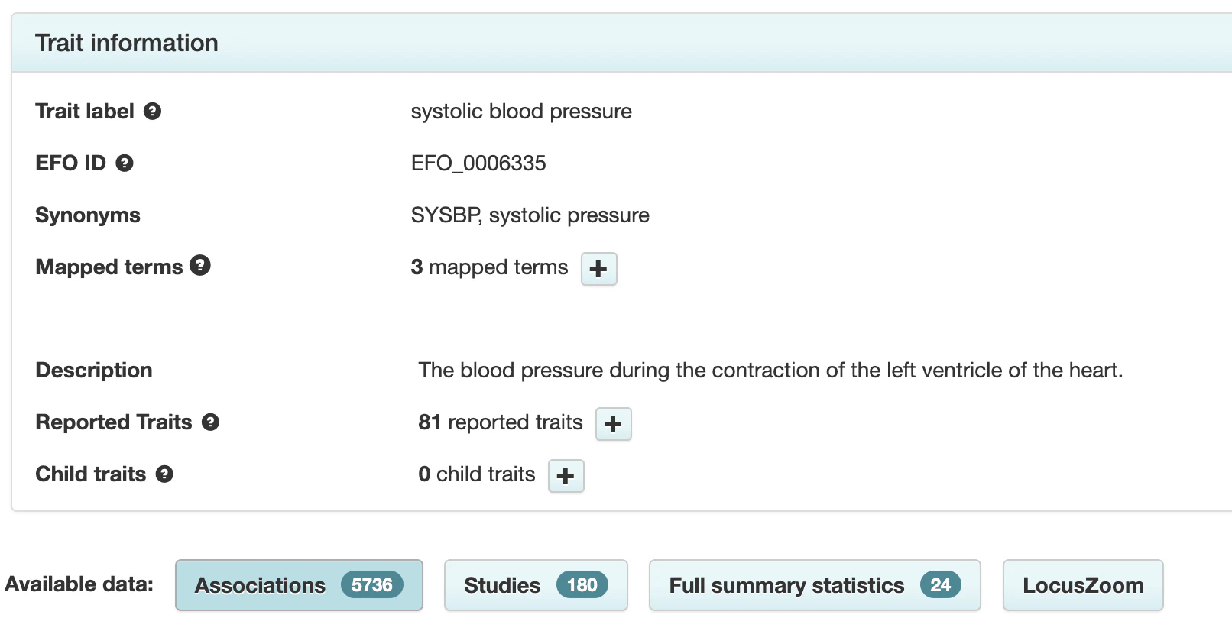Screen dimensions: 1232x631
Task: Click the 5736 associations count badge
Action: tap(371, 585)
